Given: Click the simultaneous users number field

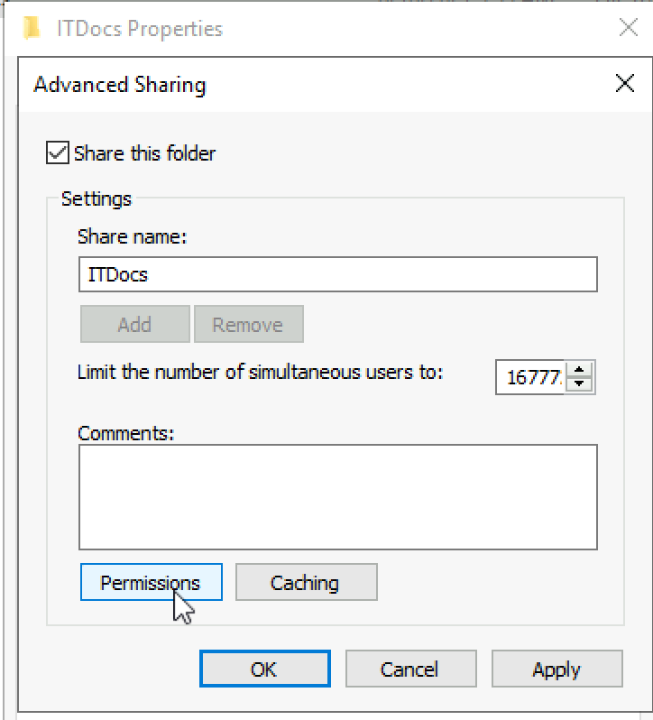Looking at the screenshot, I should 531,377.
